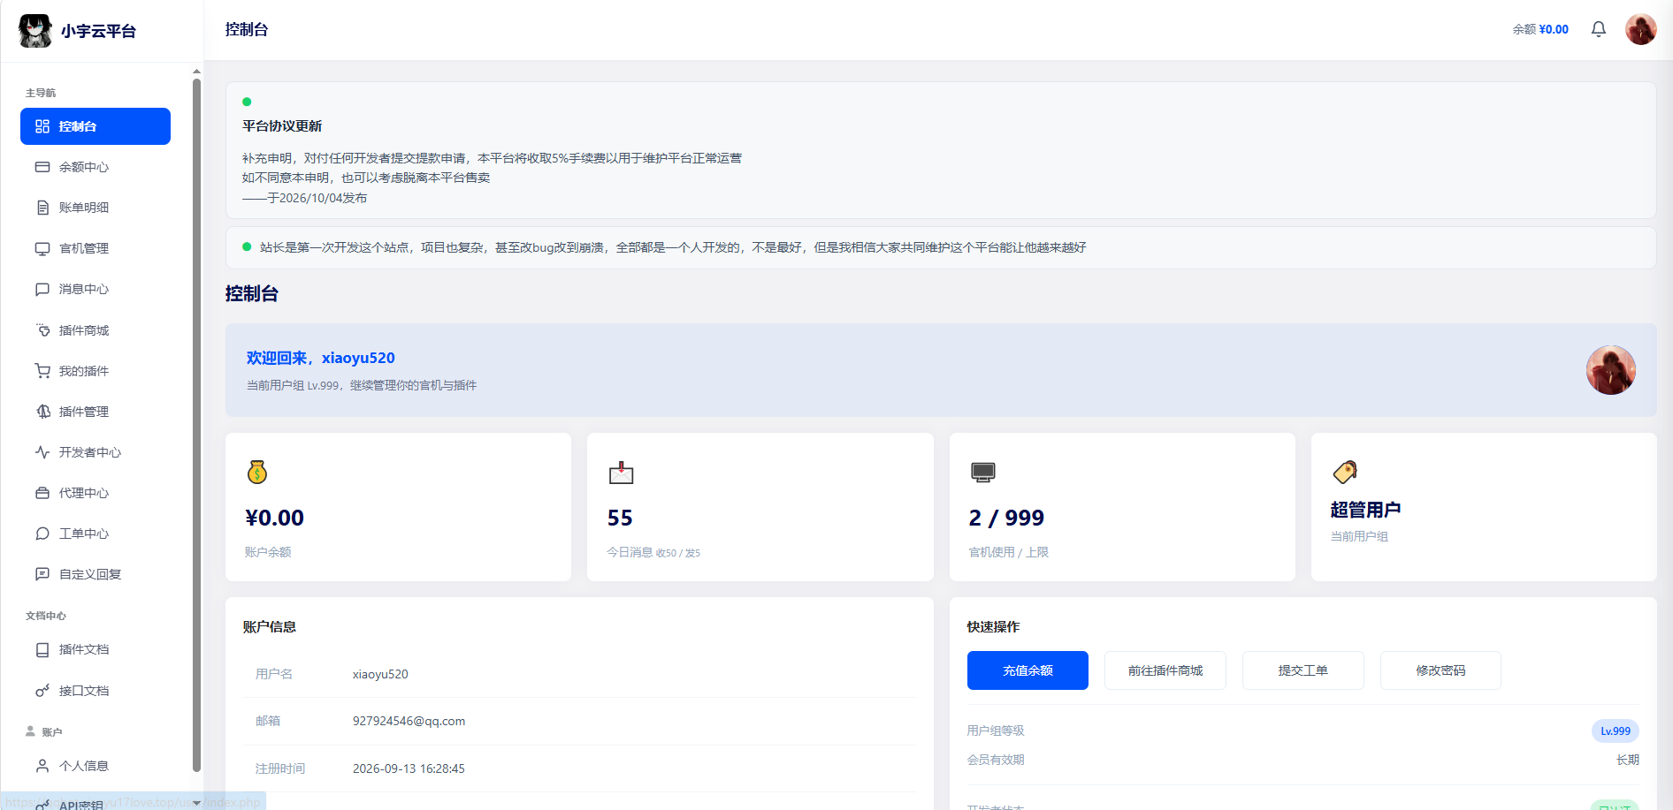Open 官机管理 monitor icon in sidebar
Screen dimensions: 1673x810
[42, 248]
